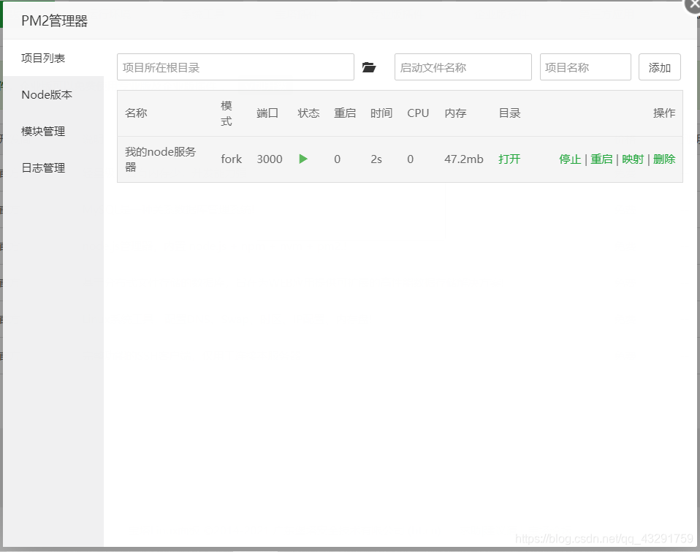This screenshot has width=700, height=552.
Task: Open the project directory via 打开 link
Action: click(509, 159)
